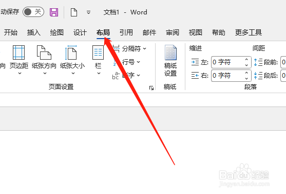
Task: Click the 段前 spacing-before icon
Action: (x=258, y=62)
